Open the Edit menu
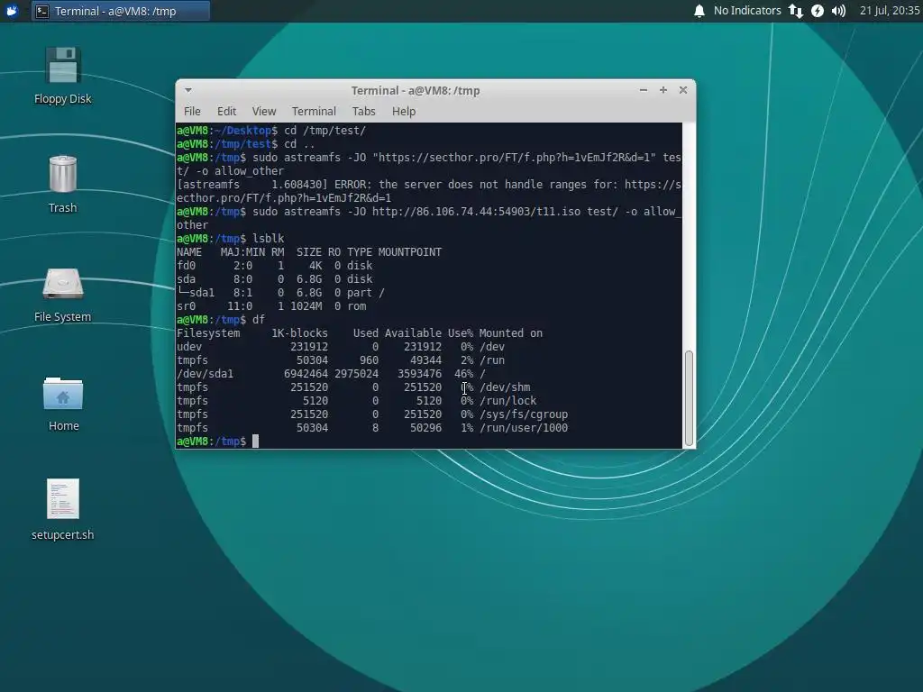The height and width of the screenshot is (692, 923). [x=226, y=111]
